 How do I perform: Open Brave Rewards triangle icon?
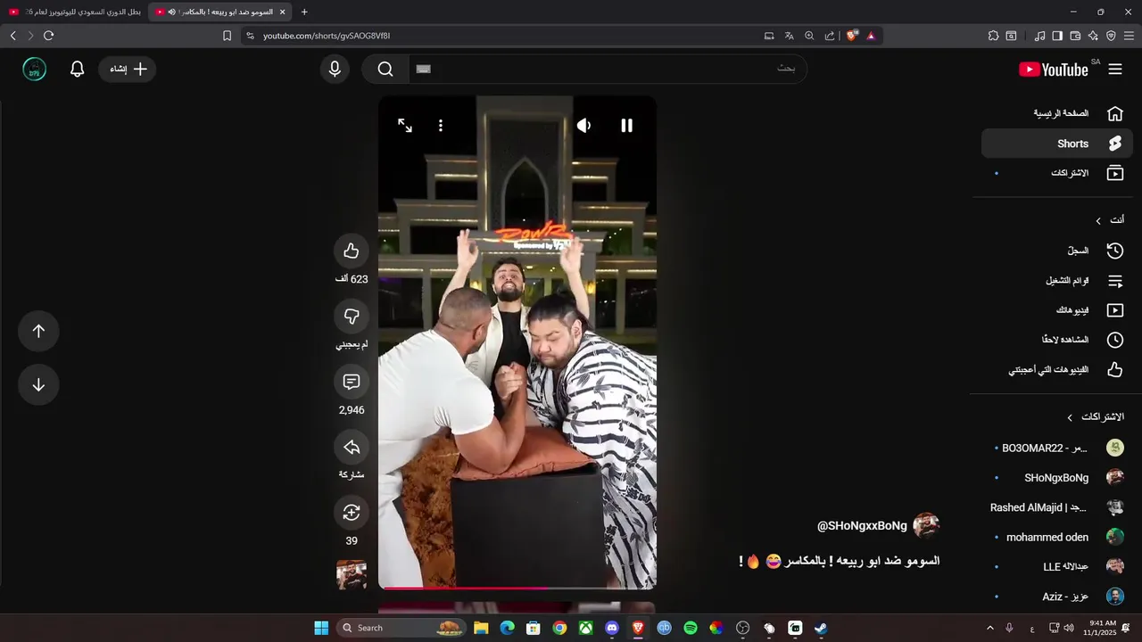[x=871, y=36]
